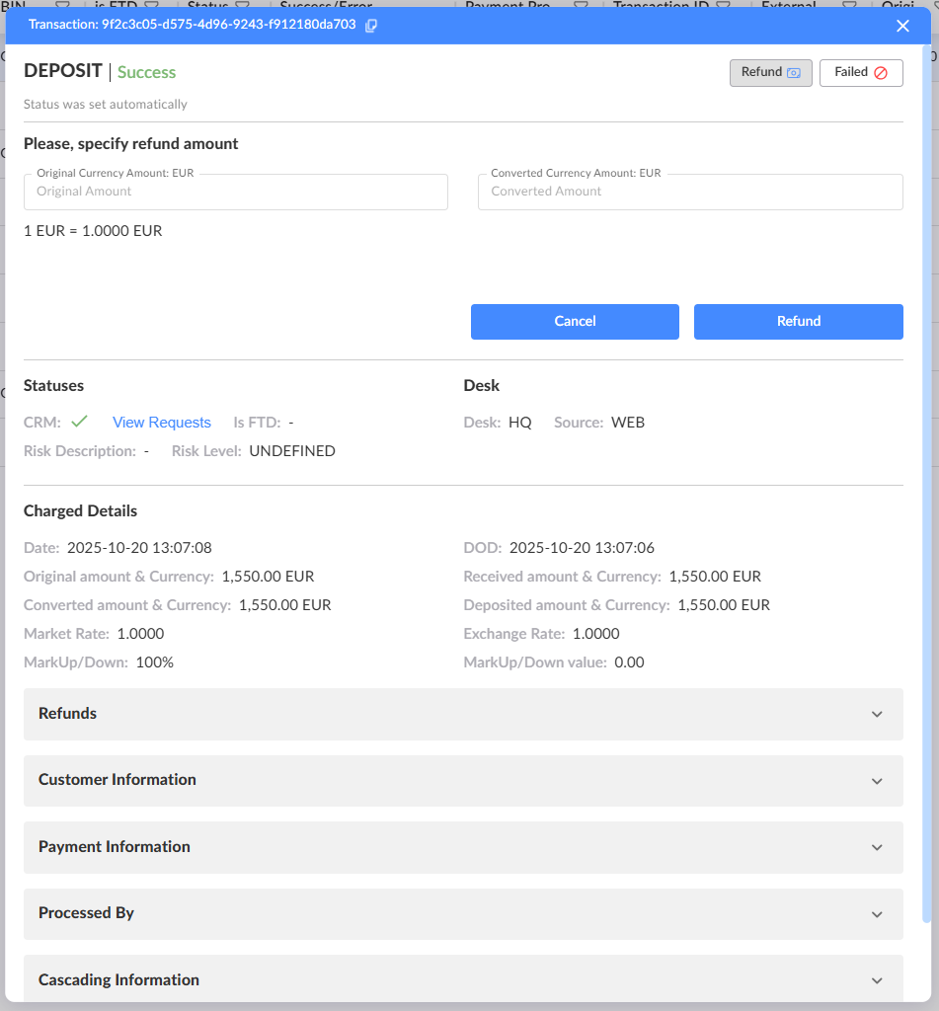
Task: Expand the Refunds section
Action: (463, 714)
